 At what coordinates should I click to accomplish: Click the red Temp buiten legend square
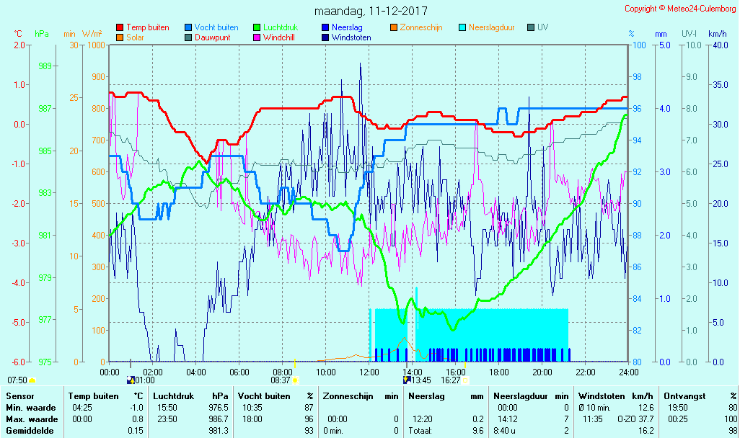[x=120, y=27]
